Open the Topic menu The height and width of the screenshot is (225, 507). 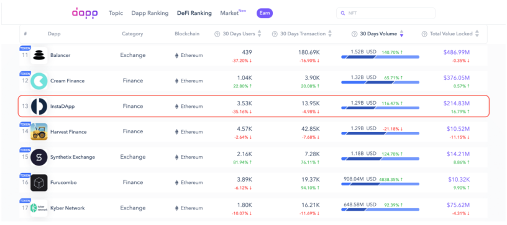116,13
